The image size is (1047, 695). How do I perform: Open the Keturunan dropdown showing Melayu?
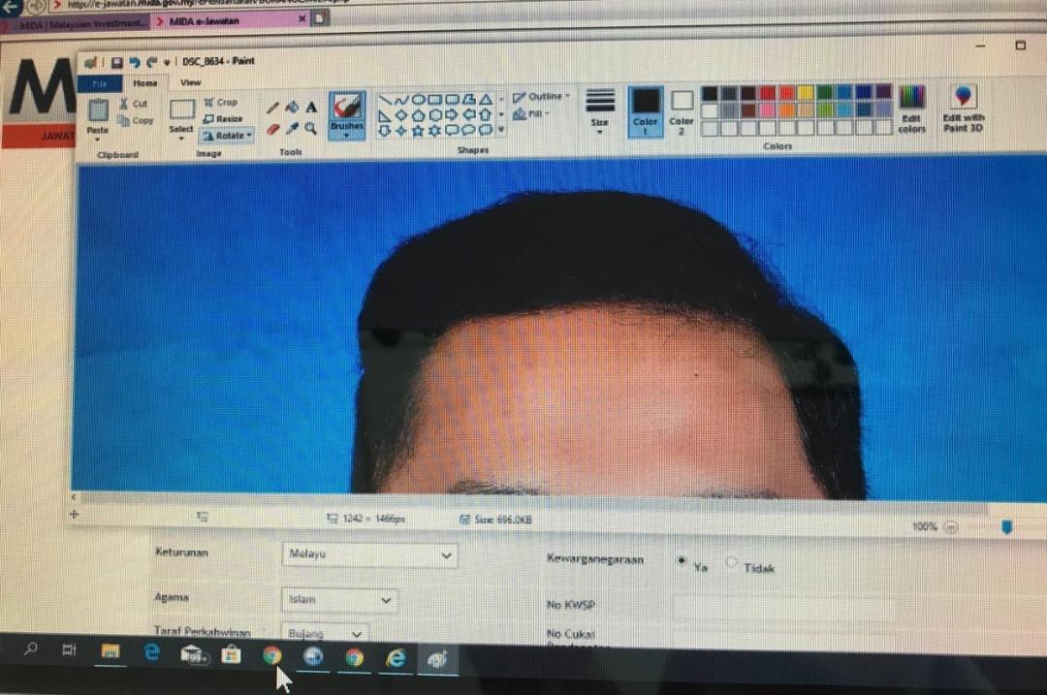[369, 555]
